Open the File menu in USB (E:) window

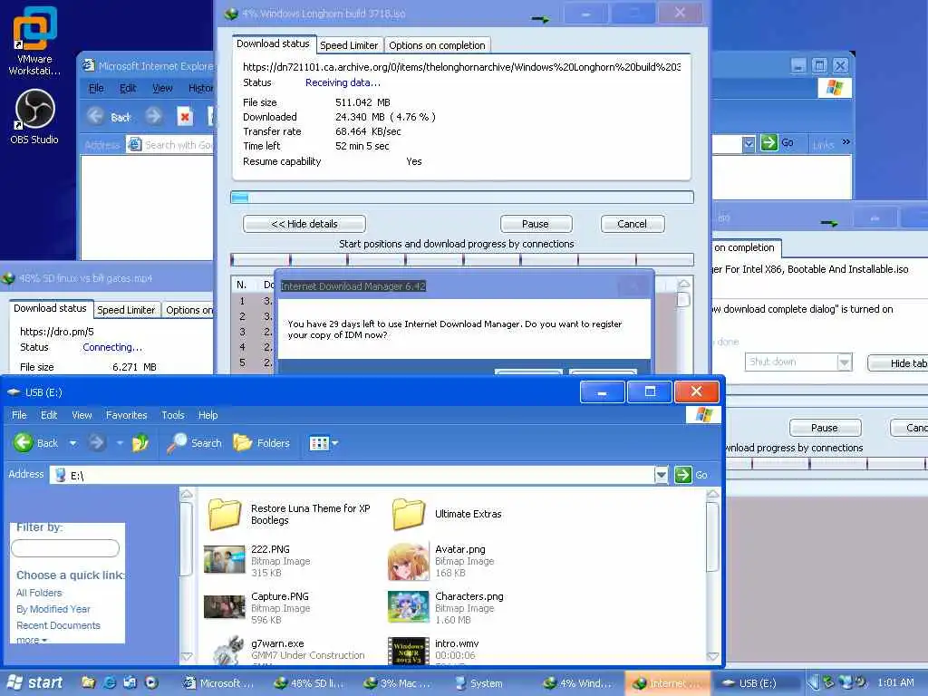pyautogui.click(x=19, y=415)
